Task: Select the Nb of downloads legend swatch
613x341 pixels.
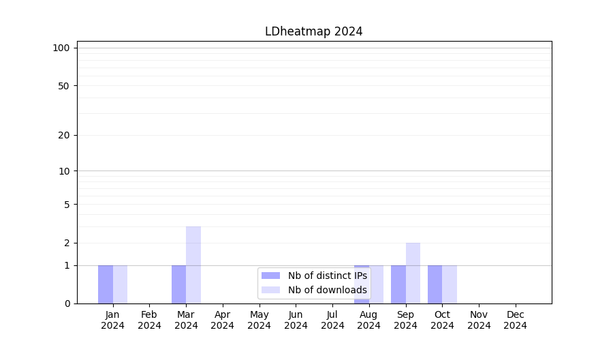Action: point(270,290)
